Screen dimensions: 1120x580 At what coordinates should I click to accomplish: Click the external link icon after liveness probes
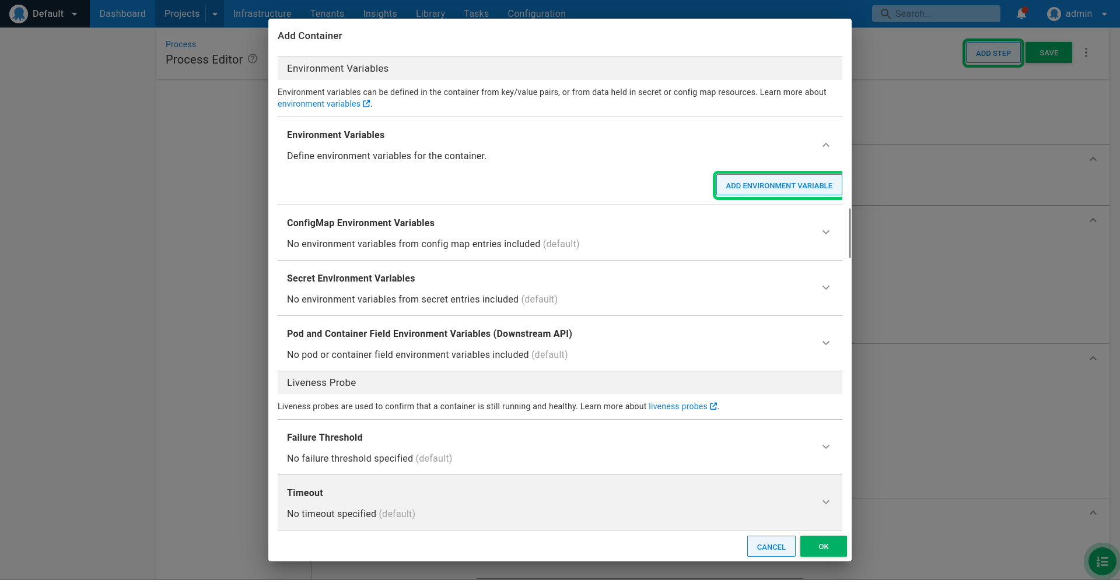coord(713,406)
